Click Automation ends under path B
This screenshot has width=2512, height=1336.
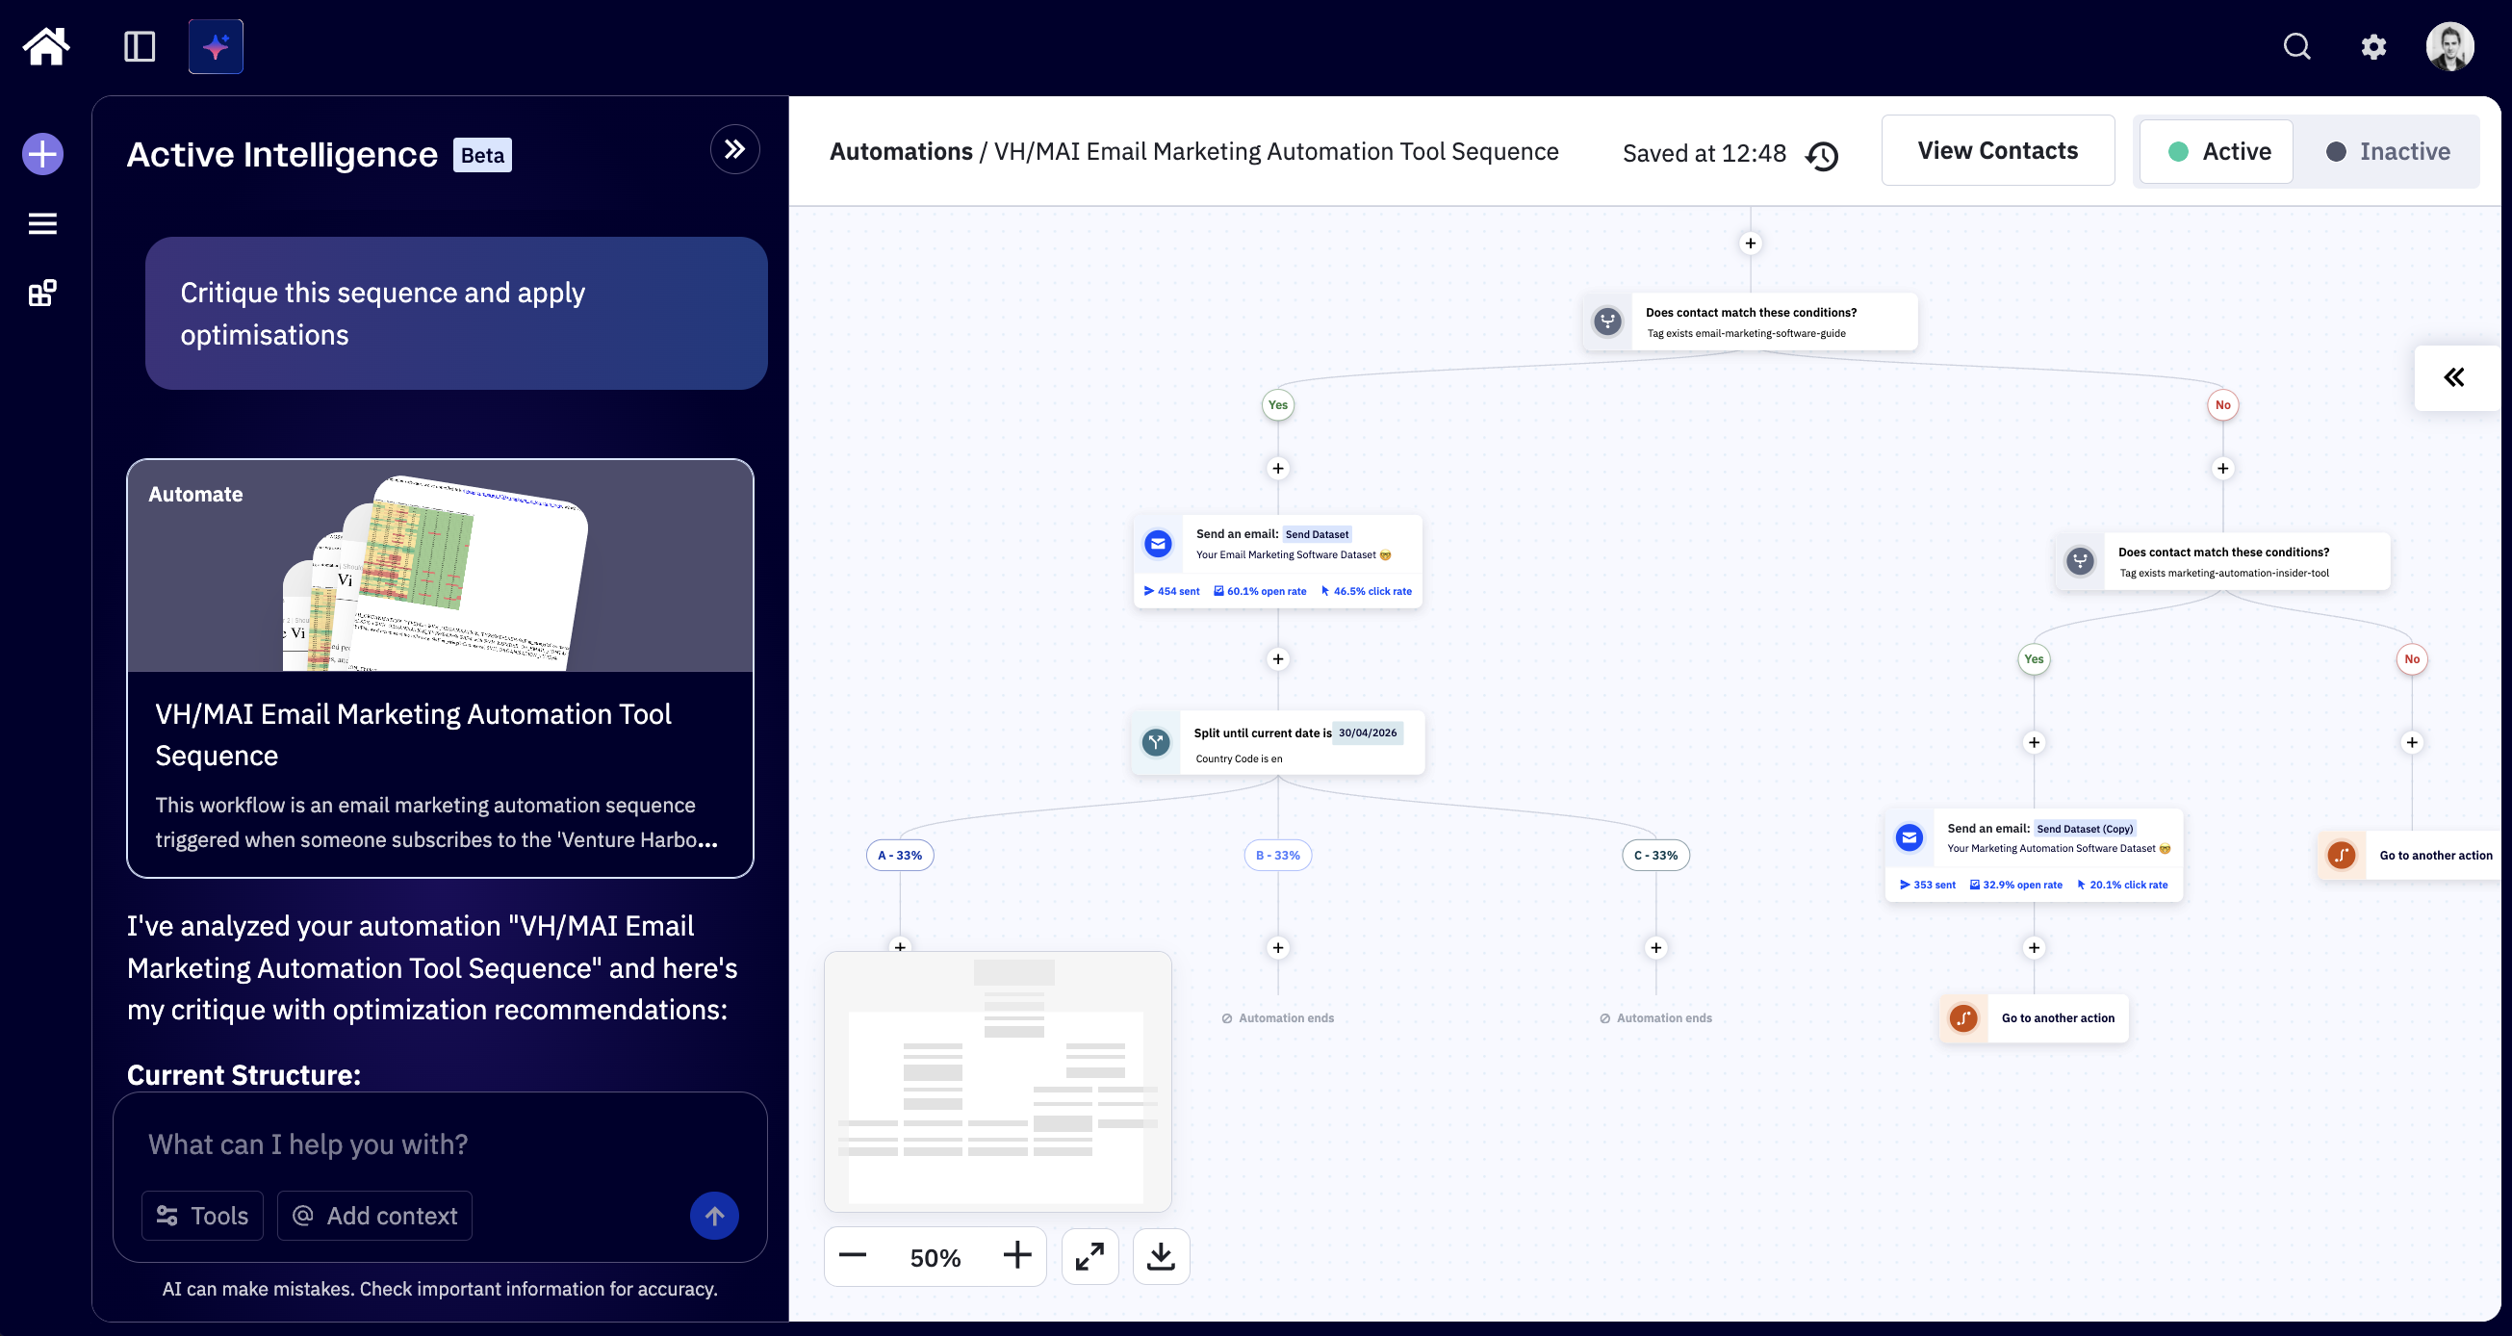click(1277, 1018)
